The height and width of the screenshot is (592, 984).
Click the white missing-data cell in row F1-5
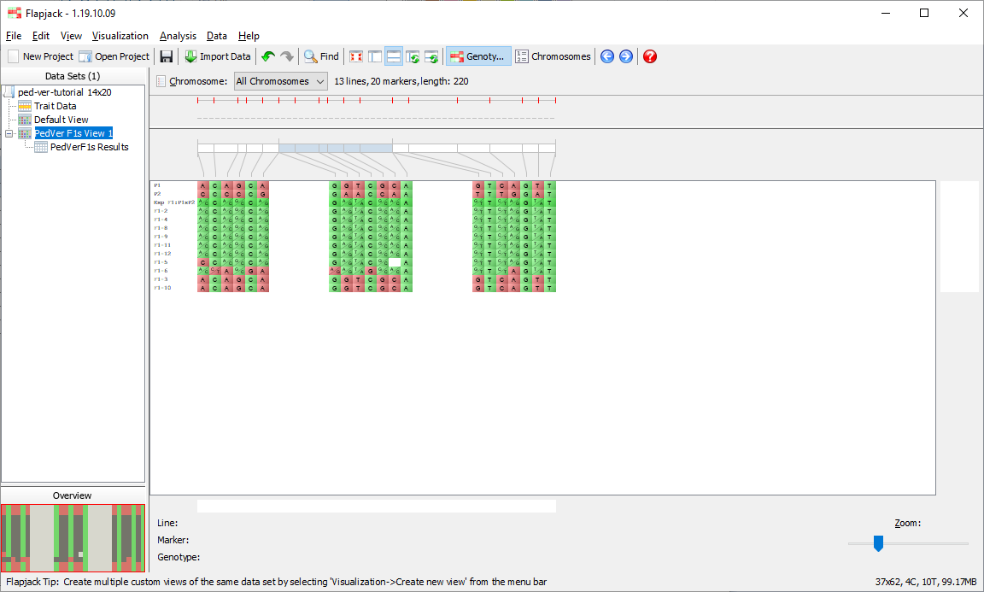(395, 262)
